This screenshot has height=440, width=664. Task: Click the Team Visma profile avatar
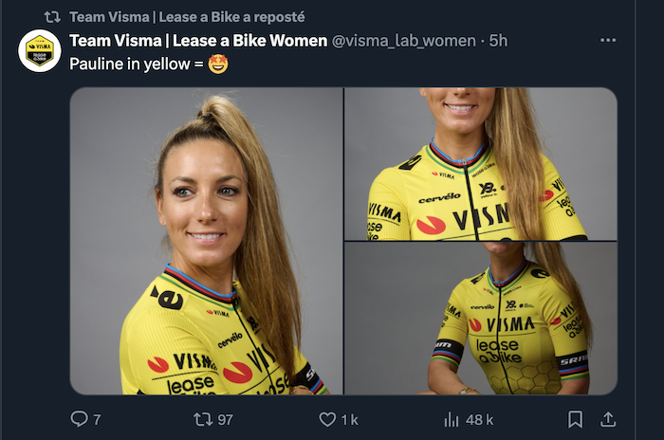(40, 51)
